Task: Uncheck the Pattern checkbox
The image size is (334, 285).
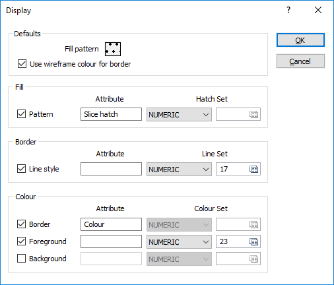Action: pos(21,114)
